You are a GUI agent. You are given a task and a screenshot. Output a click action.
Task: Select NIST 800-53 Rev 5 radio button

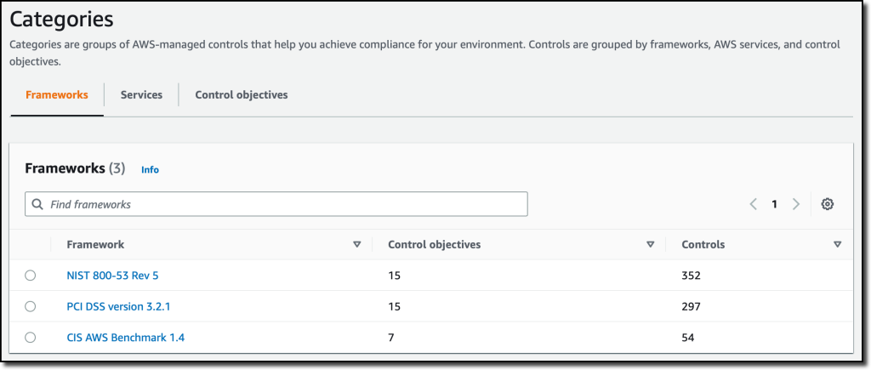pos(31,276)
